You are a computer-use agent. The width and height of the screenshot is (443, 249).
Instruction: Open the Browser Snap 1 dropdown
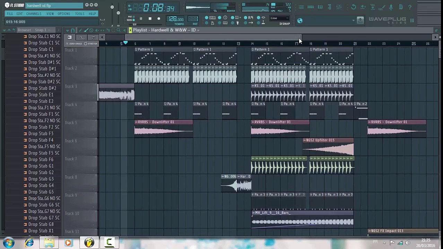point(49,30)
